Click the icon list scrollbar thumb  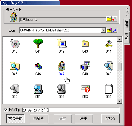[x=120, y=66]
